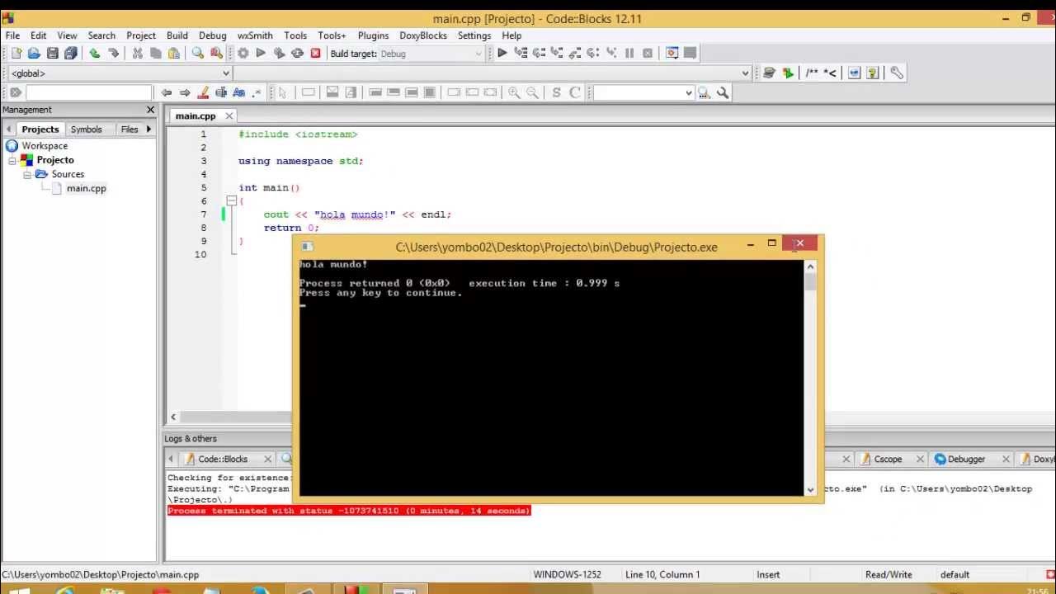Collapse main() code fold marker
Viewport: 1056px width, 594px height.
232,200
